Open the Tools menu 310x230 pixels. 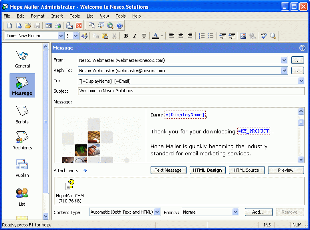(121, 16)
